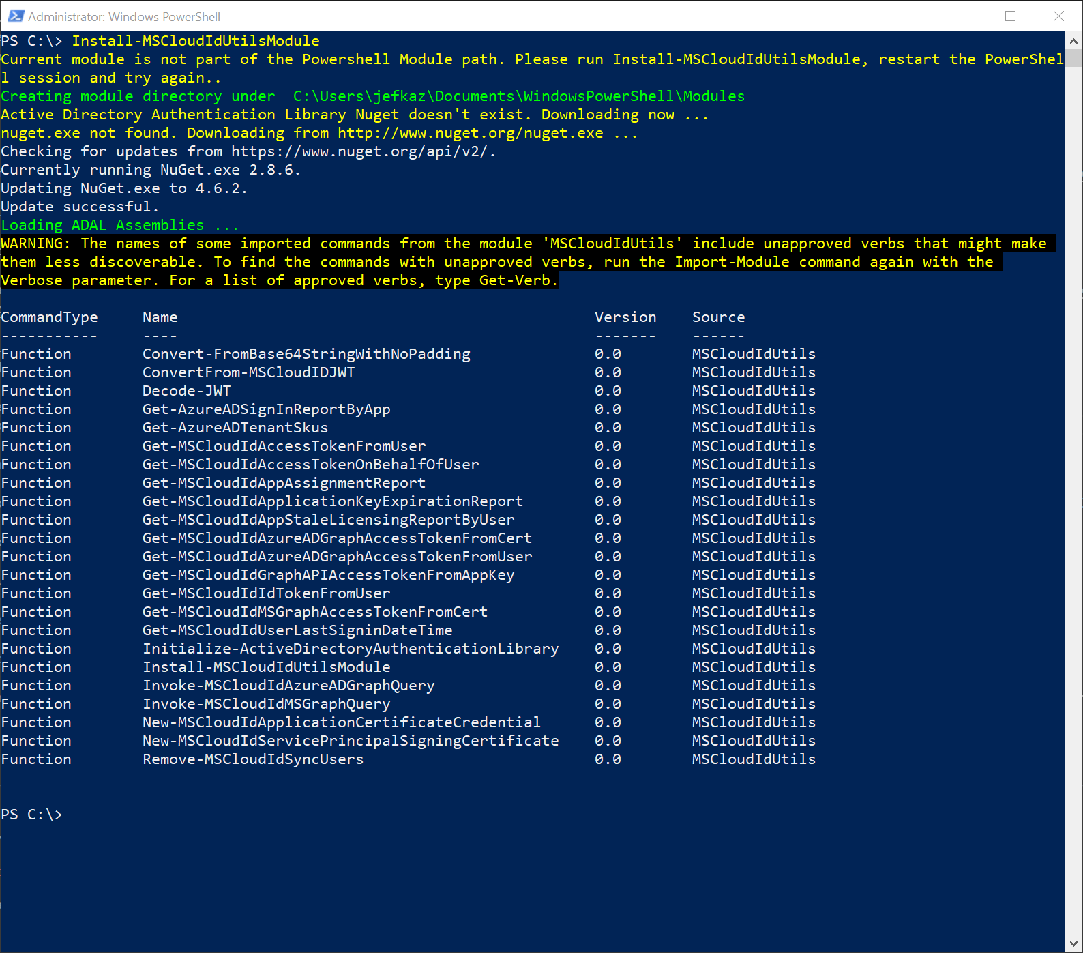Image resolution: width=1083 pixels, height=953 pixels.
Task: Click Get-AzureADSignInReportByApp function name
Action: coord(267,409)
